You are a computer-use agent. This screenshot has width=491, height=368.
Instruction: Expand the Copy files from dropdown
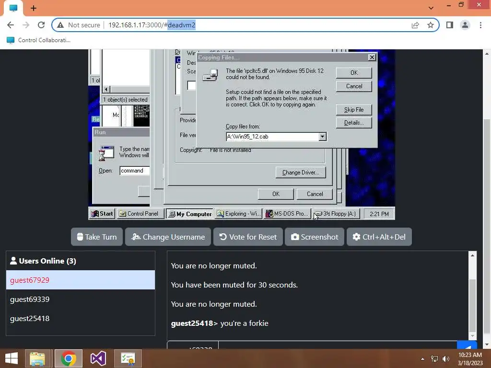click(322, 137)
